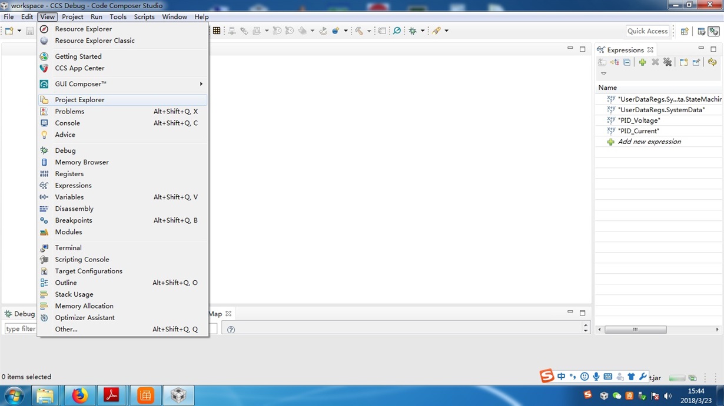The height and width of the screenshot is (406, 724).
Task: Click the Disassembly icon
Action: pos(44,209)
